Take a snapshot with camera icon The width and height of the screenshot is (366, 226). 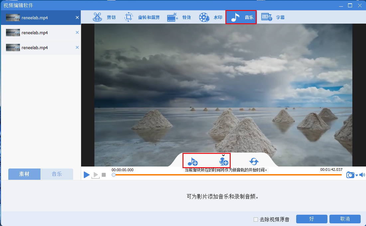pos(350,175)
